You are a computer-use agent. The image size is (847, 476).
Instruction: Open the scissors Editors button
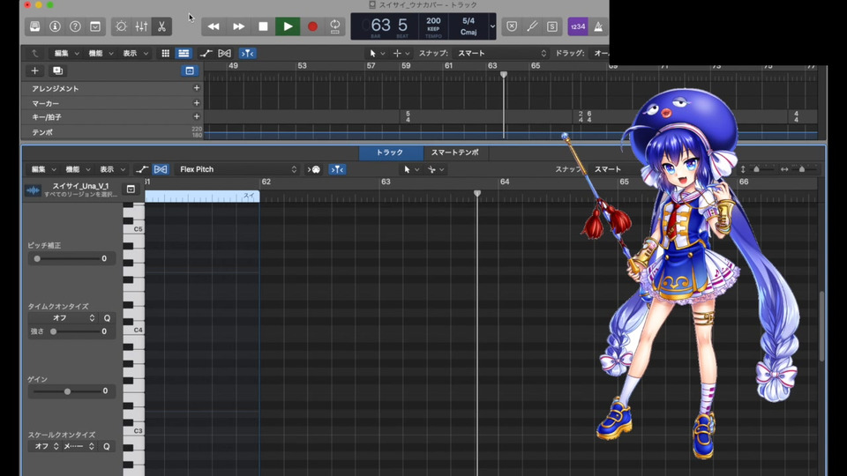(x=162, y=26)
